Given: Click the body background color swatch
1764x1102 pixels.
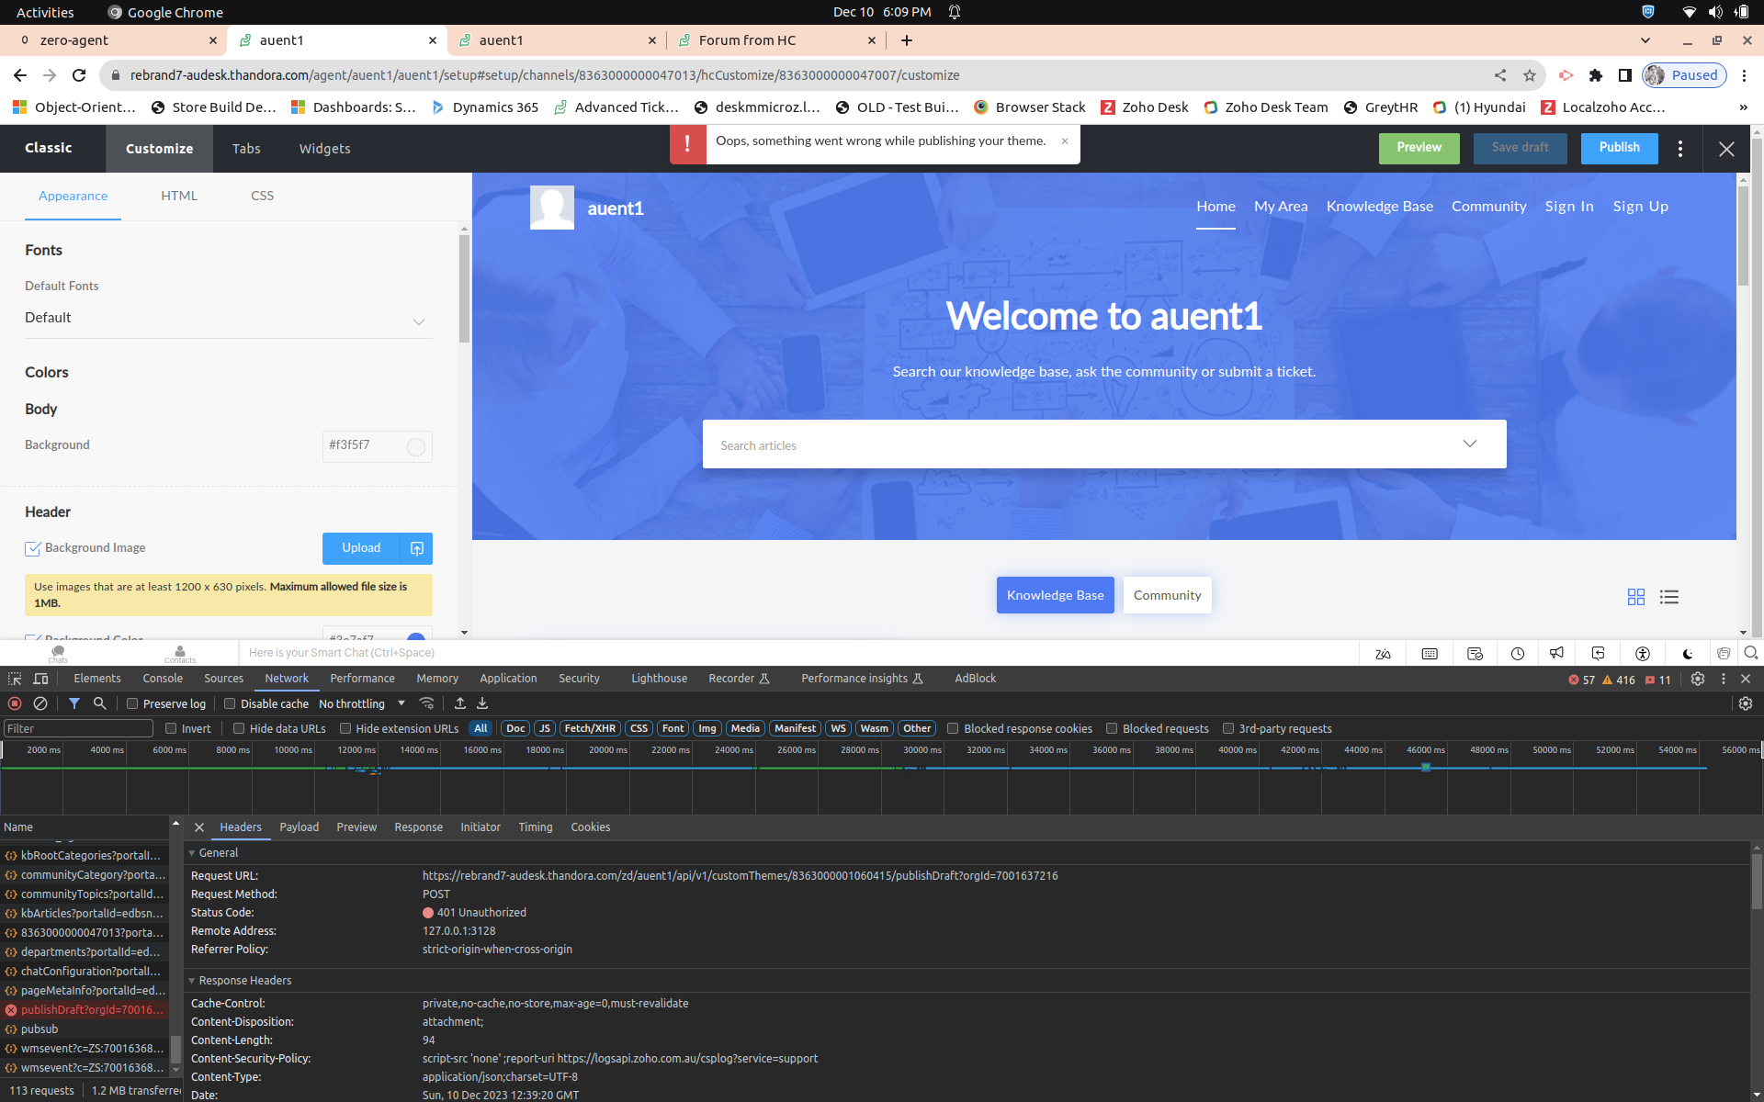Looking at the screenshot, I should (416, 446).
